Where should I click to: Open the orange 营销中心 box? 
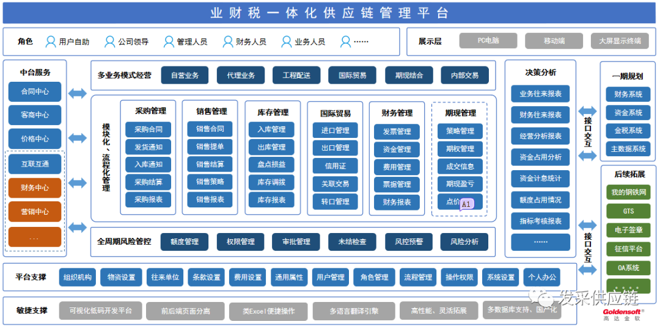(35, 212)
